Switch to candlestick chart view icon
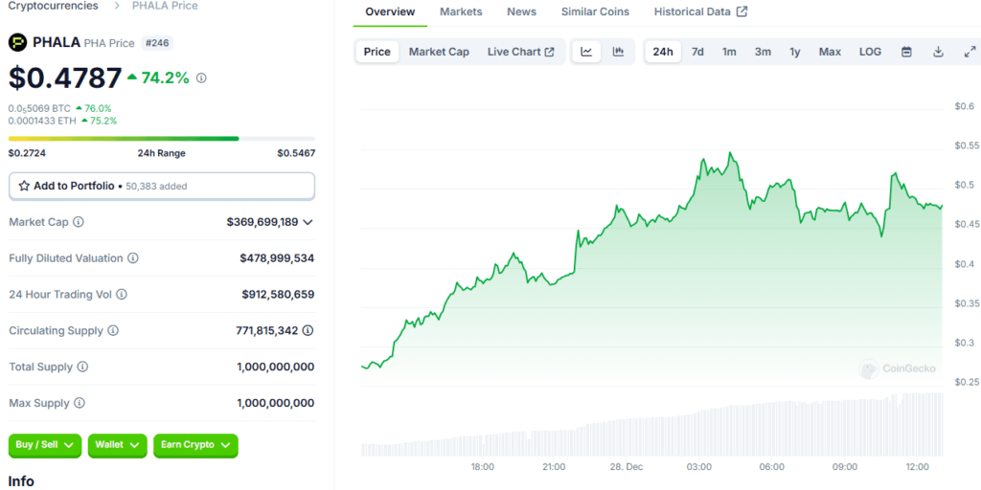This screenshot has height=490, width=981. click(x=618, y=52)
